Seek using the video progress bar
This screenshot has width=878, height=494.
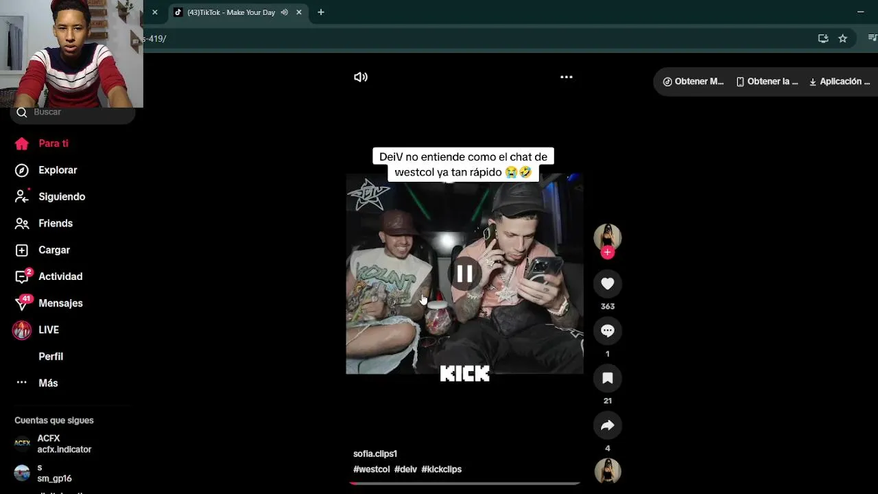464,484
